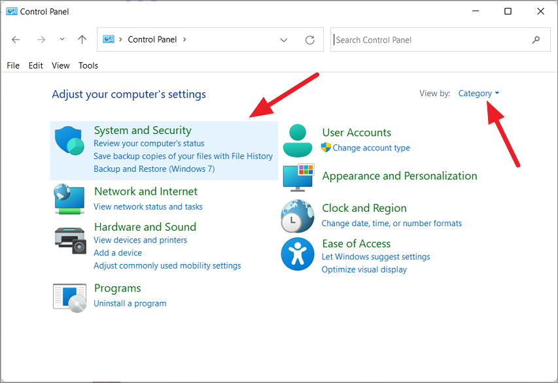The height and width of the screenshot is (383, 558).
Task: Open the User Accounts person icon
Action: pos(298,141)
